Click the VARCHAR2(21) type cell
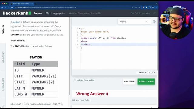 pyautogui.click(x=44, y=76)
